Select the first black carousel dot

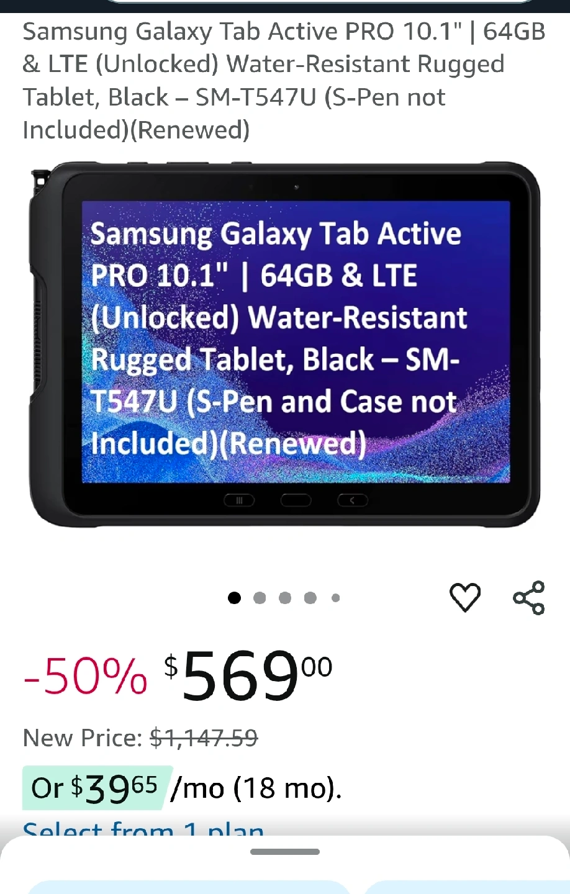[x=234, y=598]
